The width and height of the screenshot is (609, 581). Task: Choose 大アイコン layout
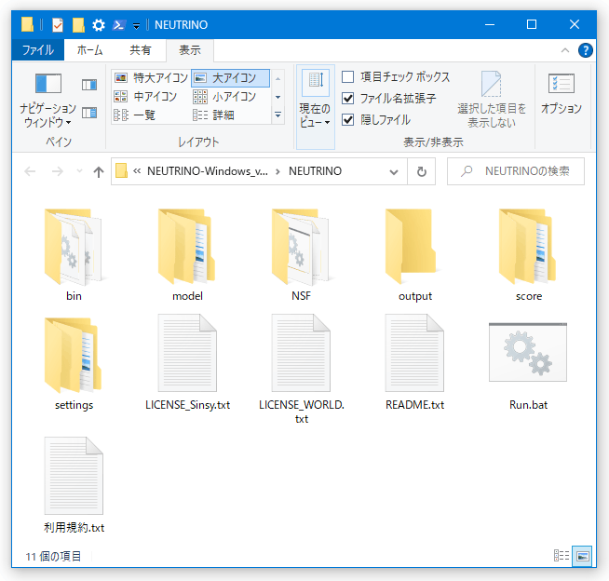[230, 77]
